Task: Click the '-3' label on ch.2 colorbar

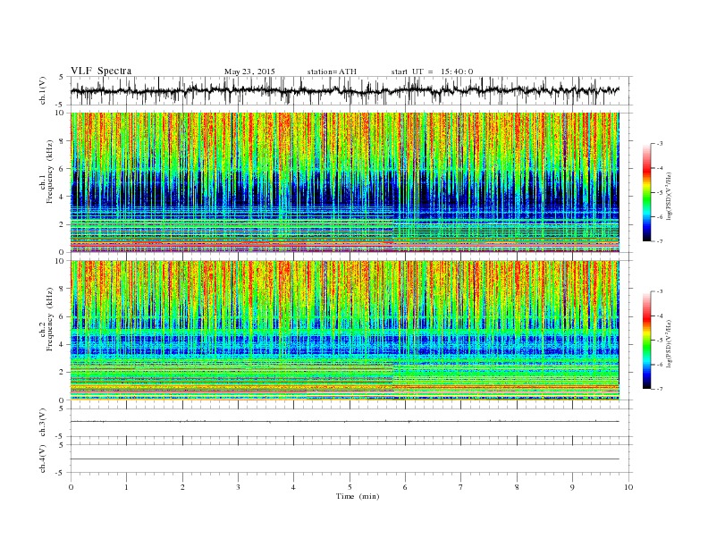Action: (660, 291)
